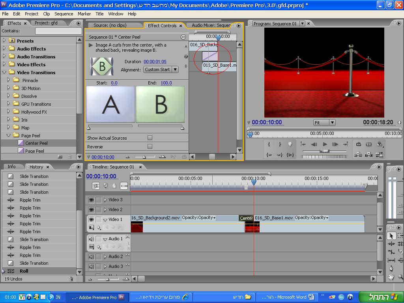Select the Selection arrow tool

391,236
